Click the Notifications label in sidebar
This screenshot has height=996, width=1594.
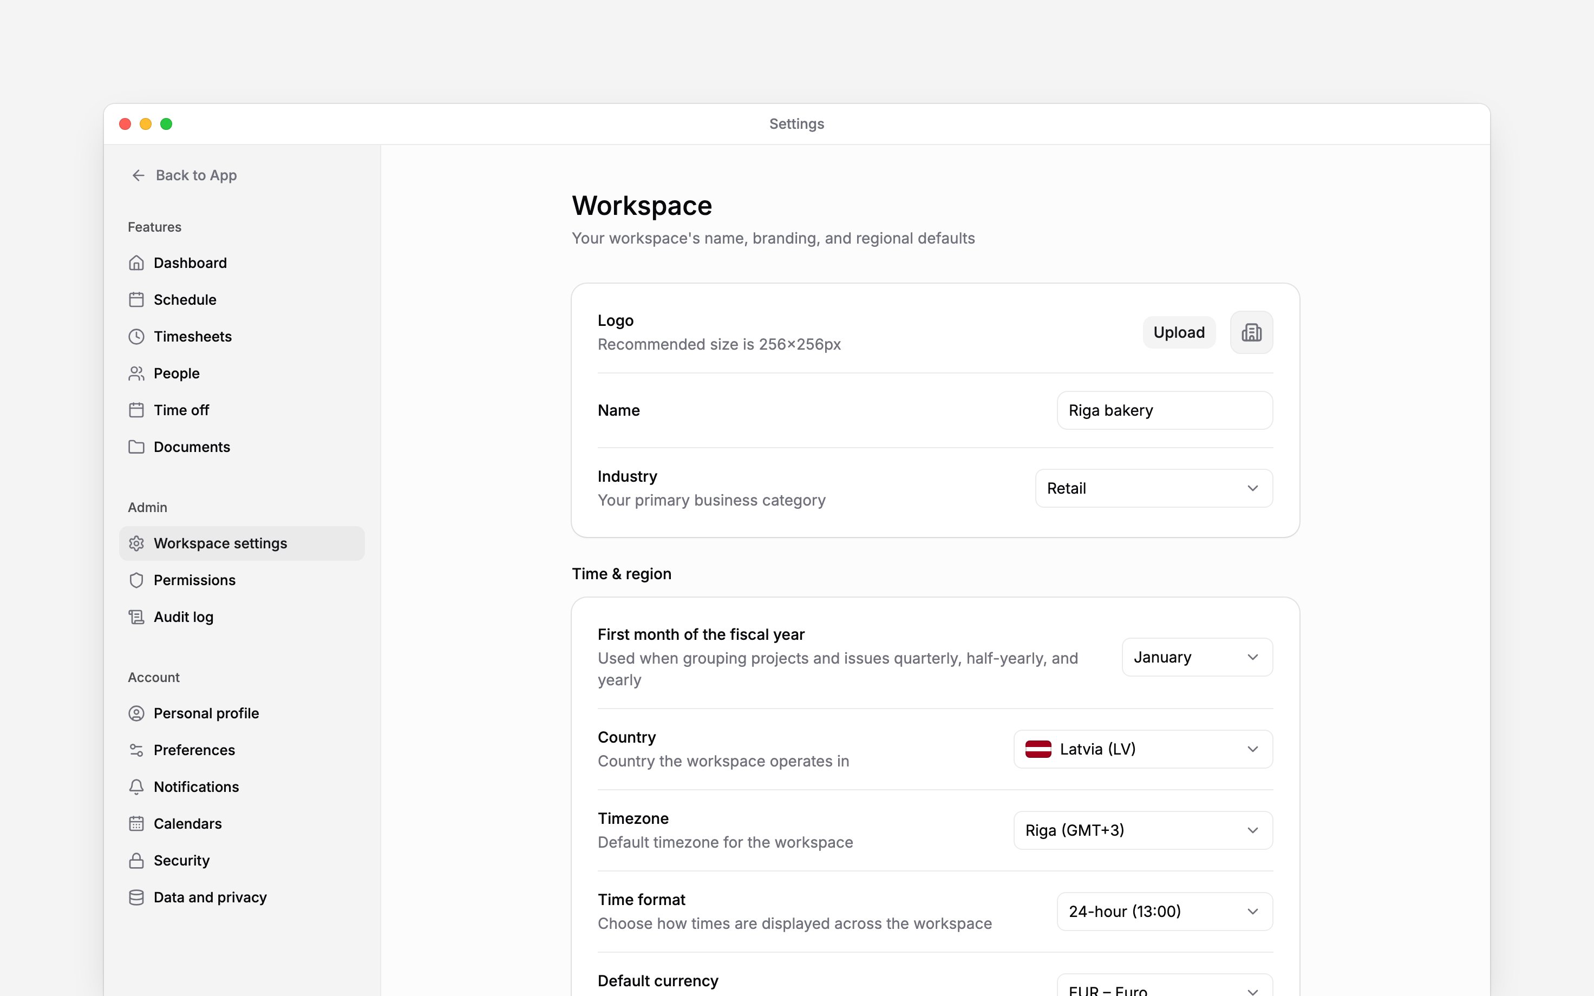click(x=197, y=787)
